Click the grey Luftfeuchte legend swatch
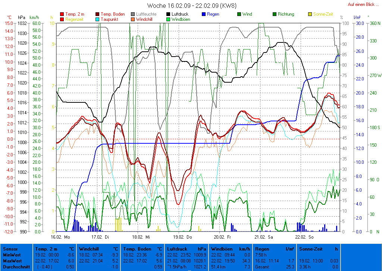Viewport: 382px width, 271px height. pyautogui.click(x=133, y=15)
